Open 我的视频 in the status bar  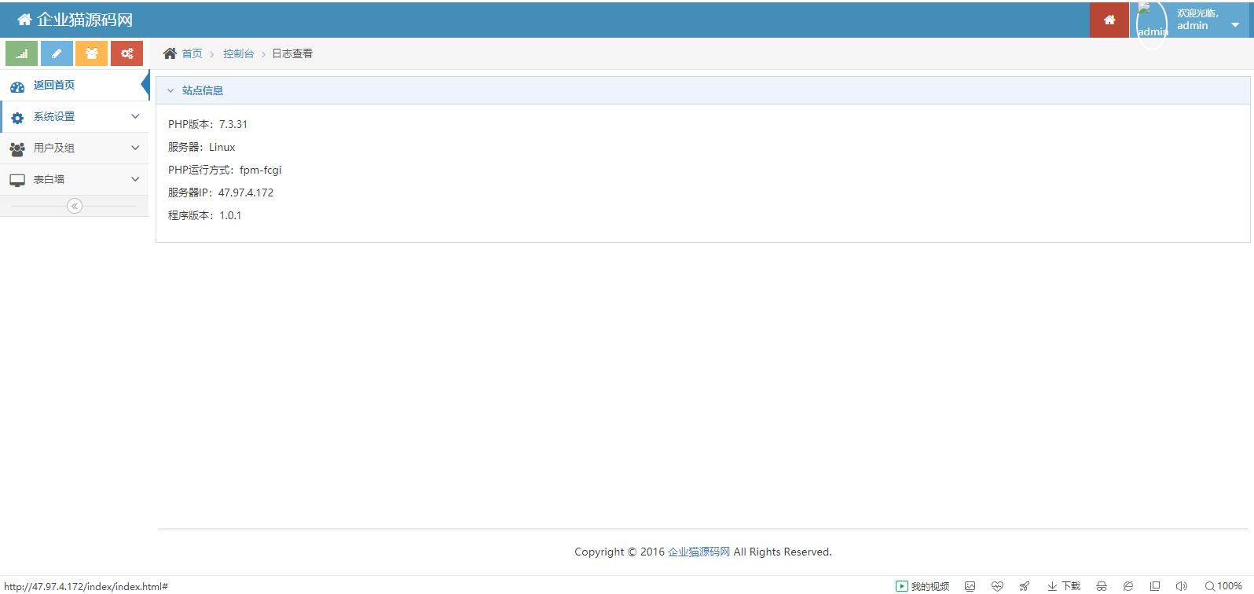pyautogui.click(x=922, y=586)
